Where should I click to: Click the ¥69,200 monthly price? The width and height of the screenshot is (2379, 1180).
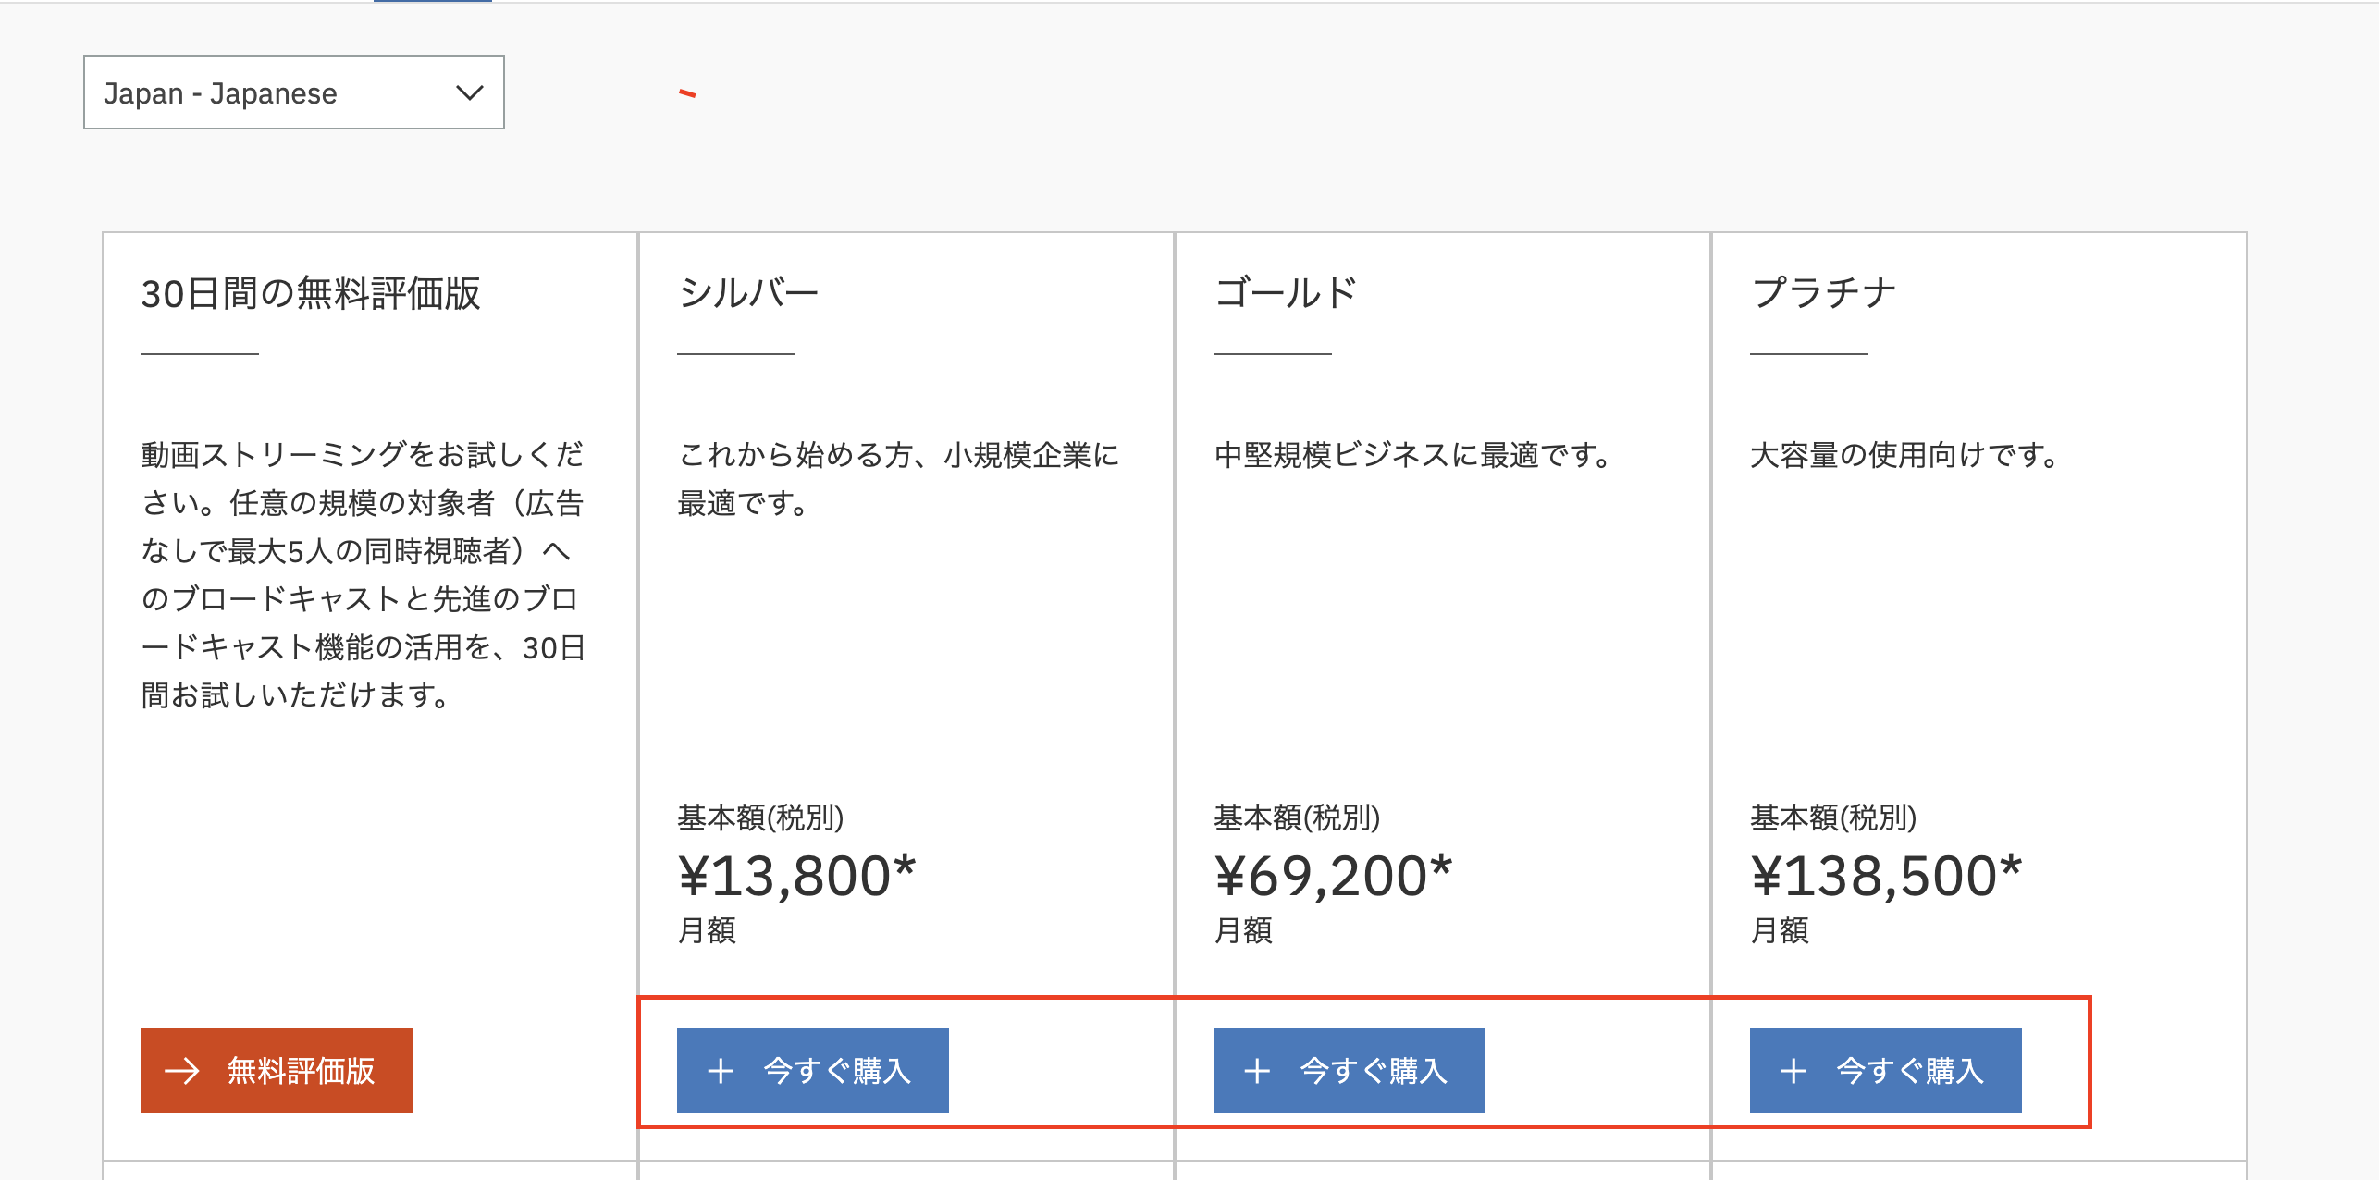[x=1333, y=876]
